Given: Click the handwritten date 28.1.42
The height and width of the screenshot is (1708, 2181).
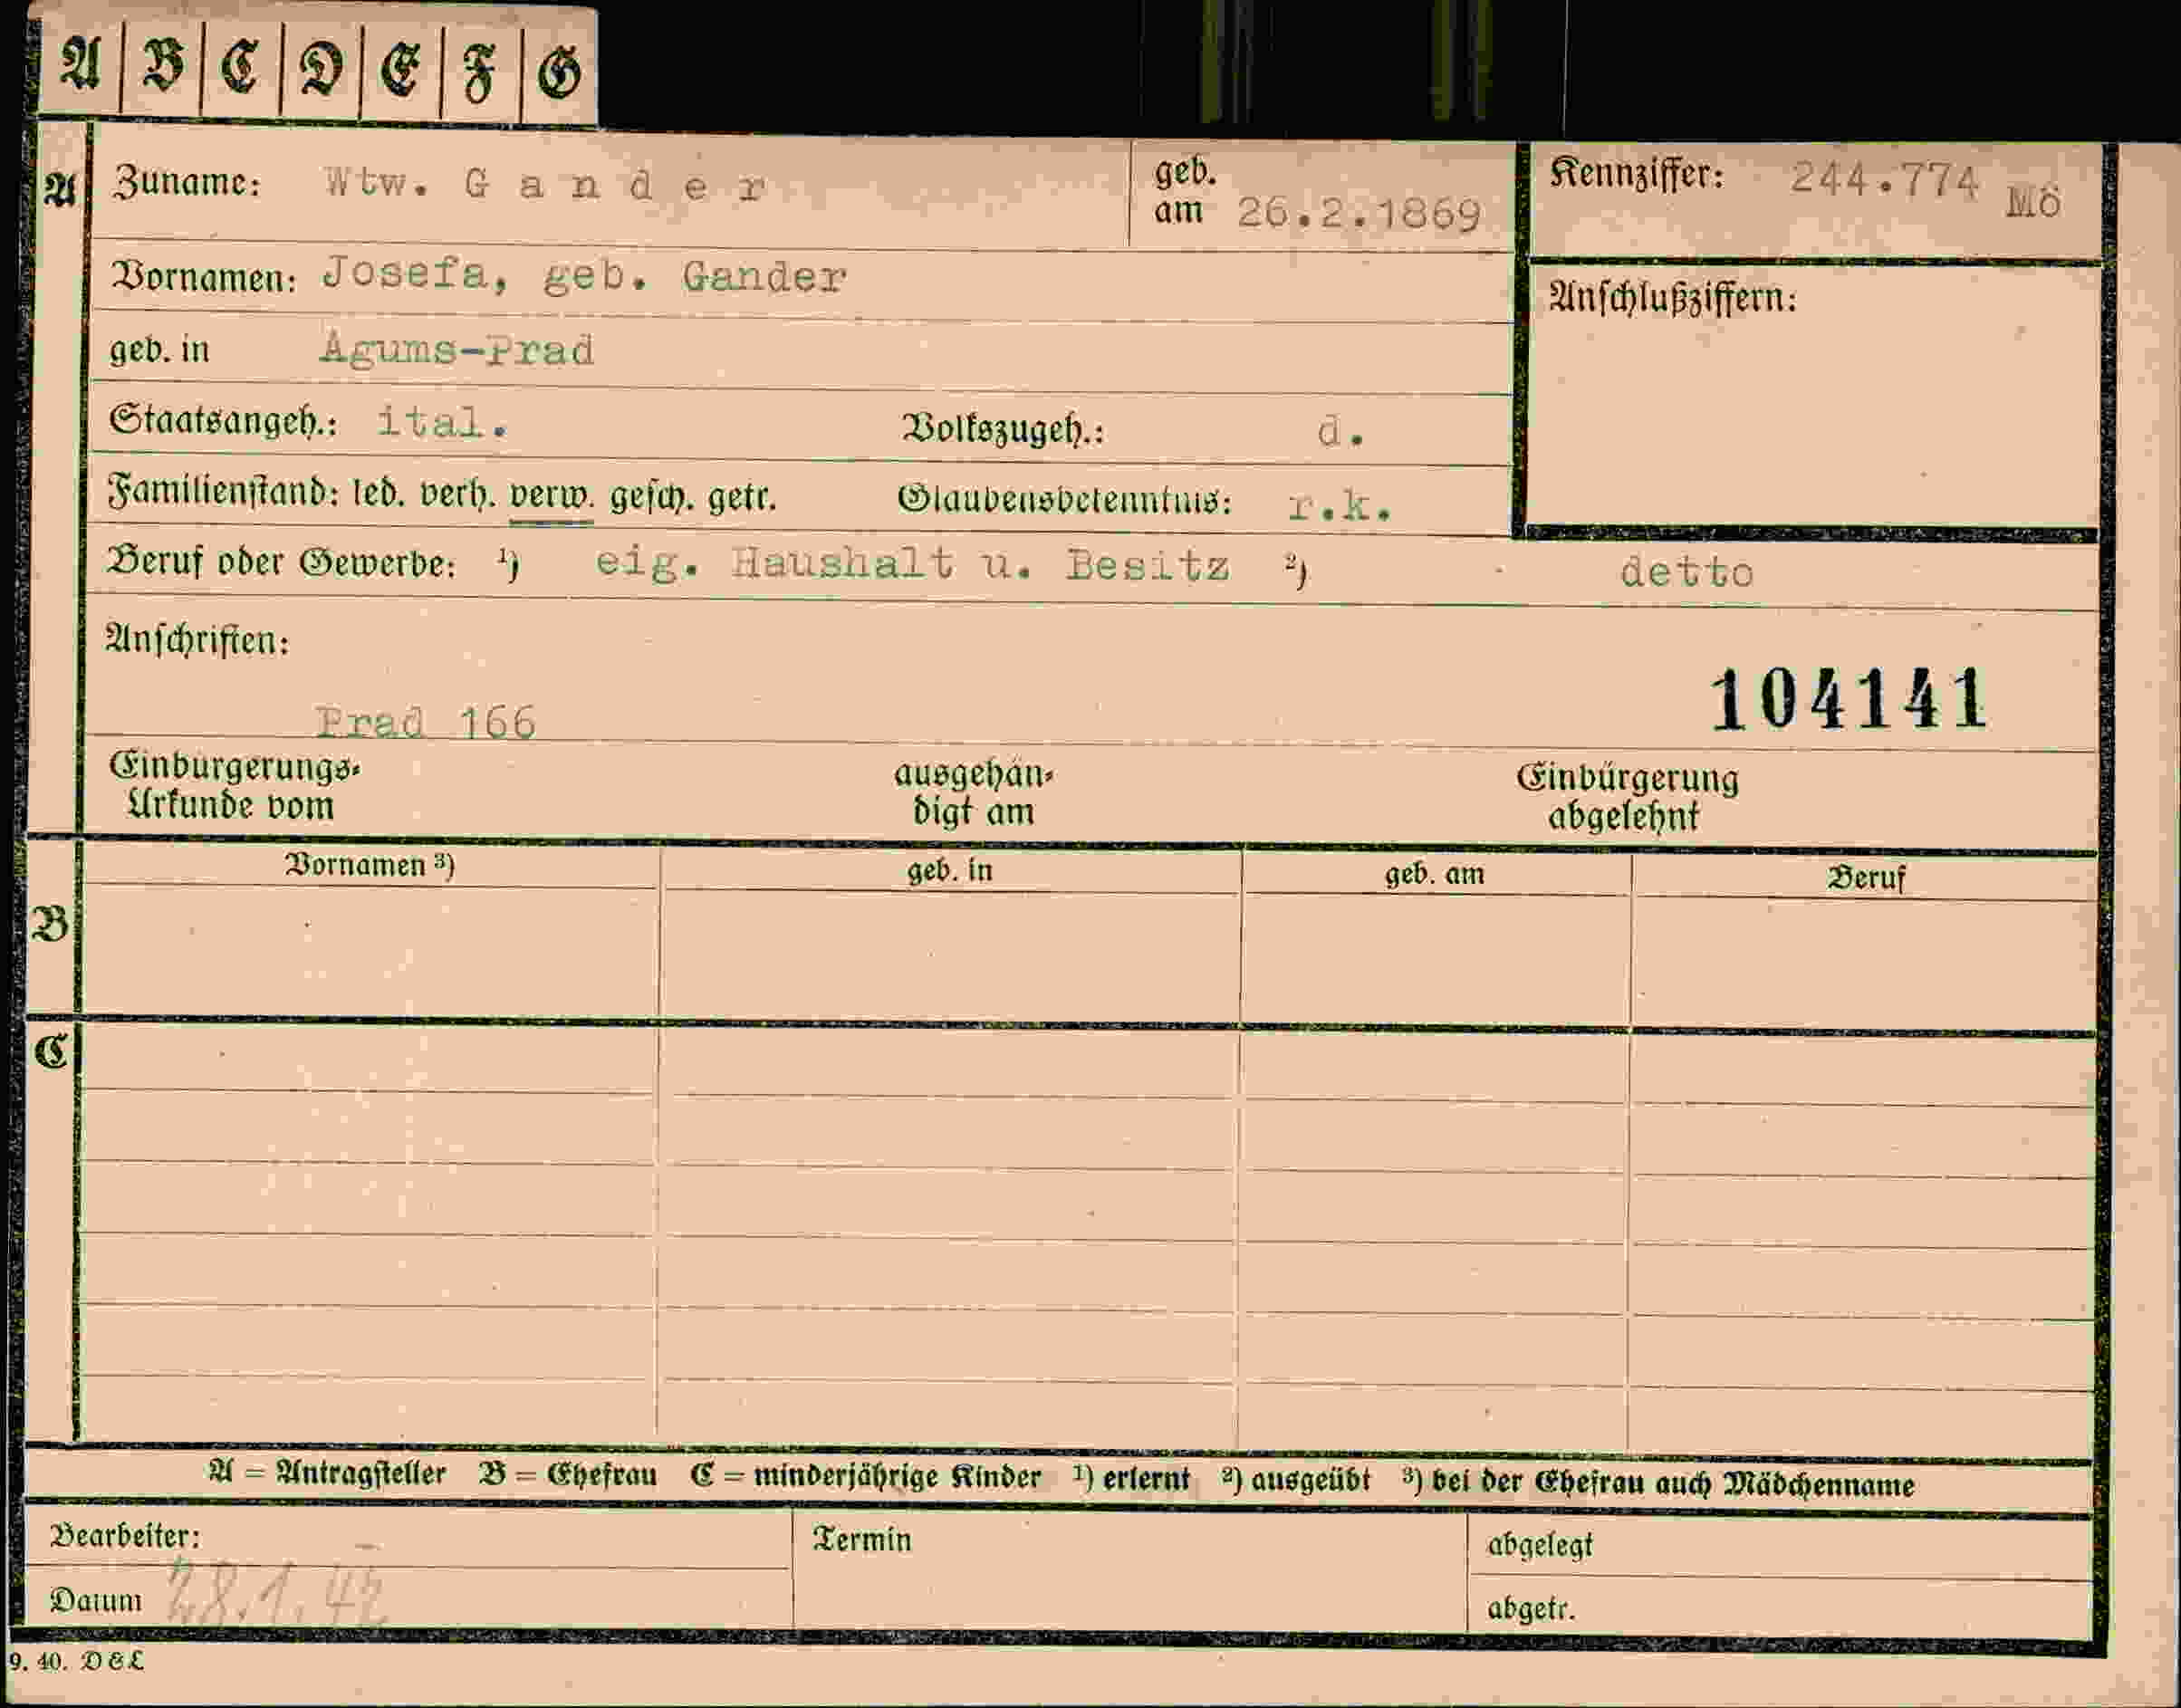Looking at the screenshot, I should (276, 1593).
